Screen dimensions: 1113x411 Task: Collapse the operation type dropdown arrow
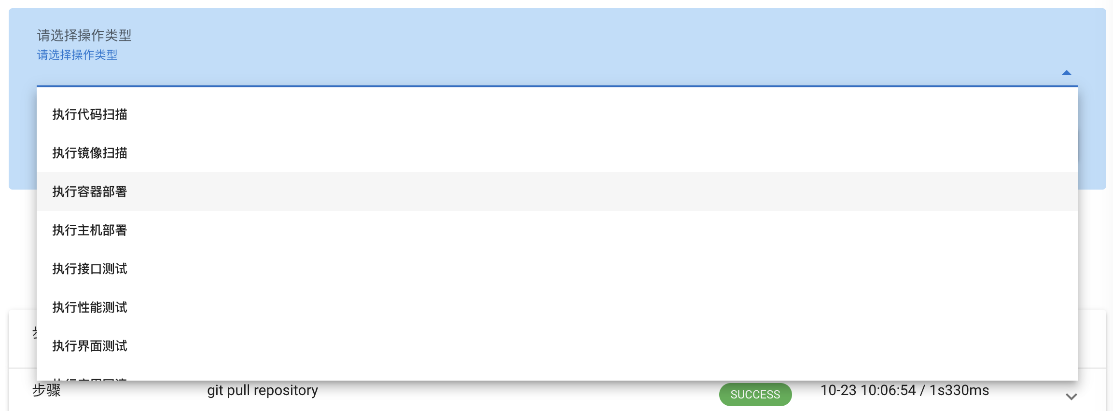[1066, 73]
